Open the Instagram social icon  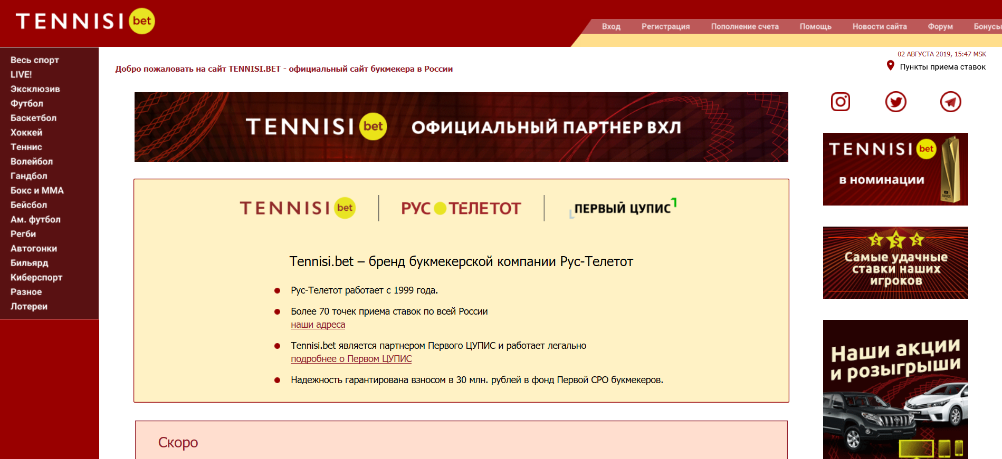click(840, 102)
